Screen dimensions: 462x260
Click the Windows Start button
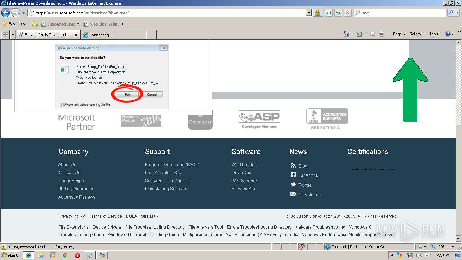[x=10, y=255]
